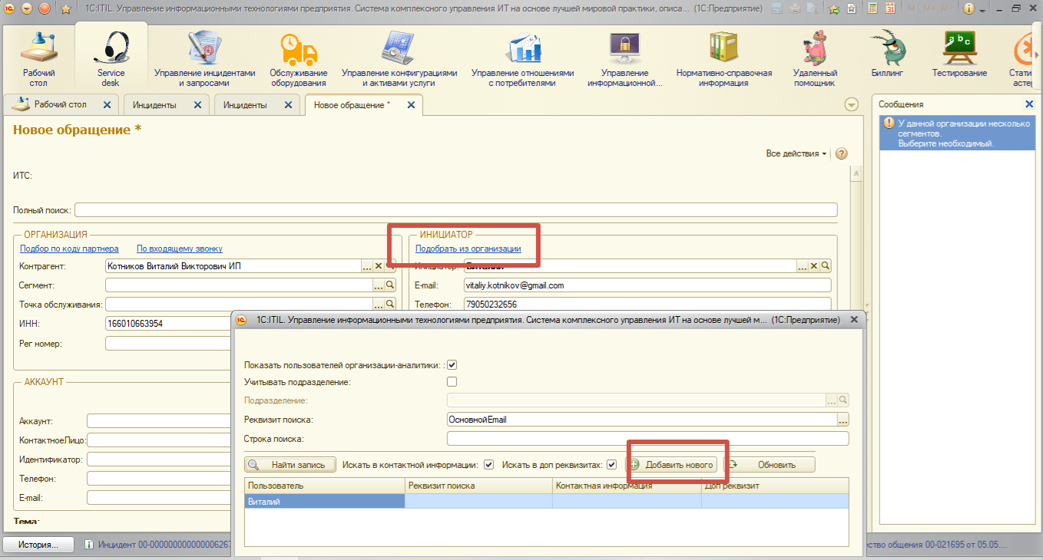Click add-to-favorites star with green arrow
The width and height of the screenshot is (1043, 560).
[x=834, y=8]
